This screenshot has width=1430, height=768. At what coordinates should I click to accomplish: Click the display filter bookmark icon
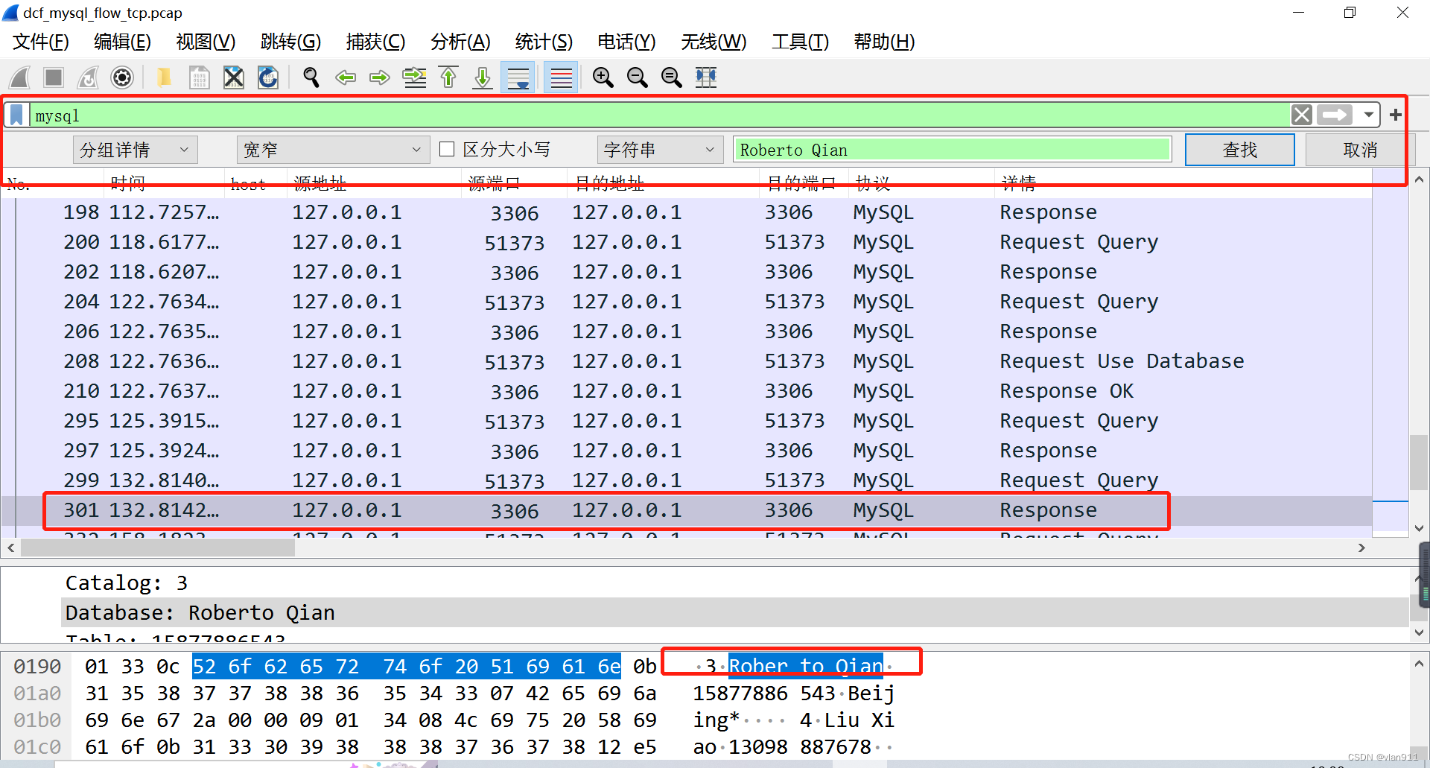tap(16, 115)
